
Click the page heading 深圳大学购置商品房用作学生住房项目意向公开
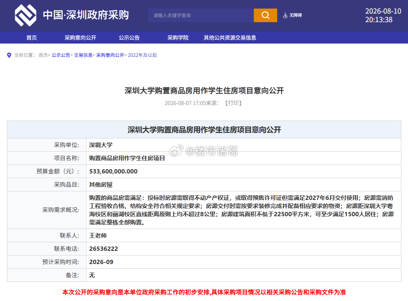(x=204, y=91)
